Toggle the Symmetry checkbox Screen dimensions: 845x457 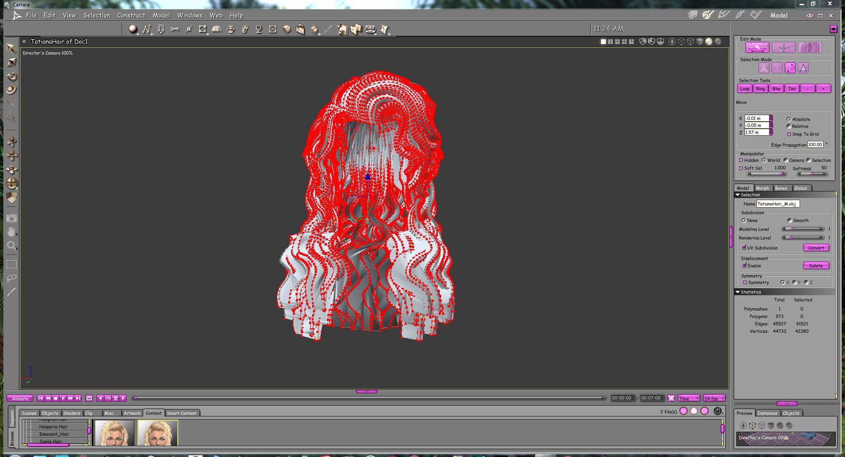point(745,282)
